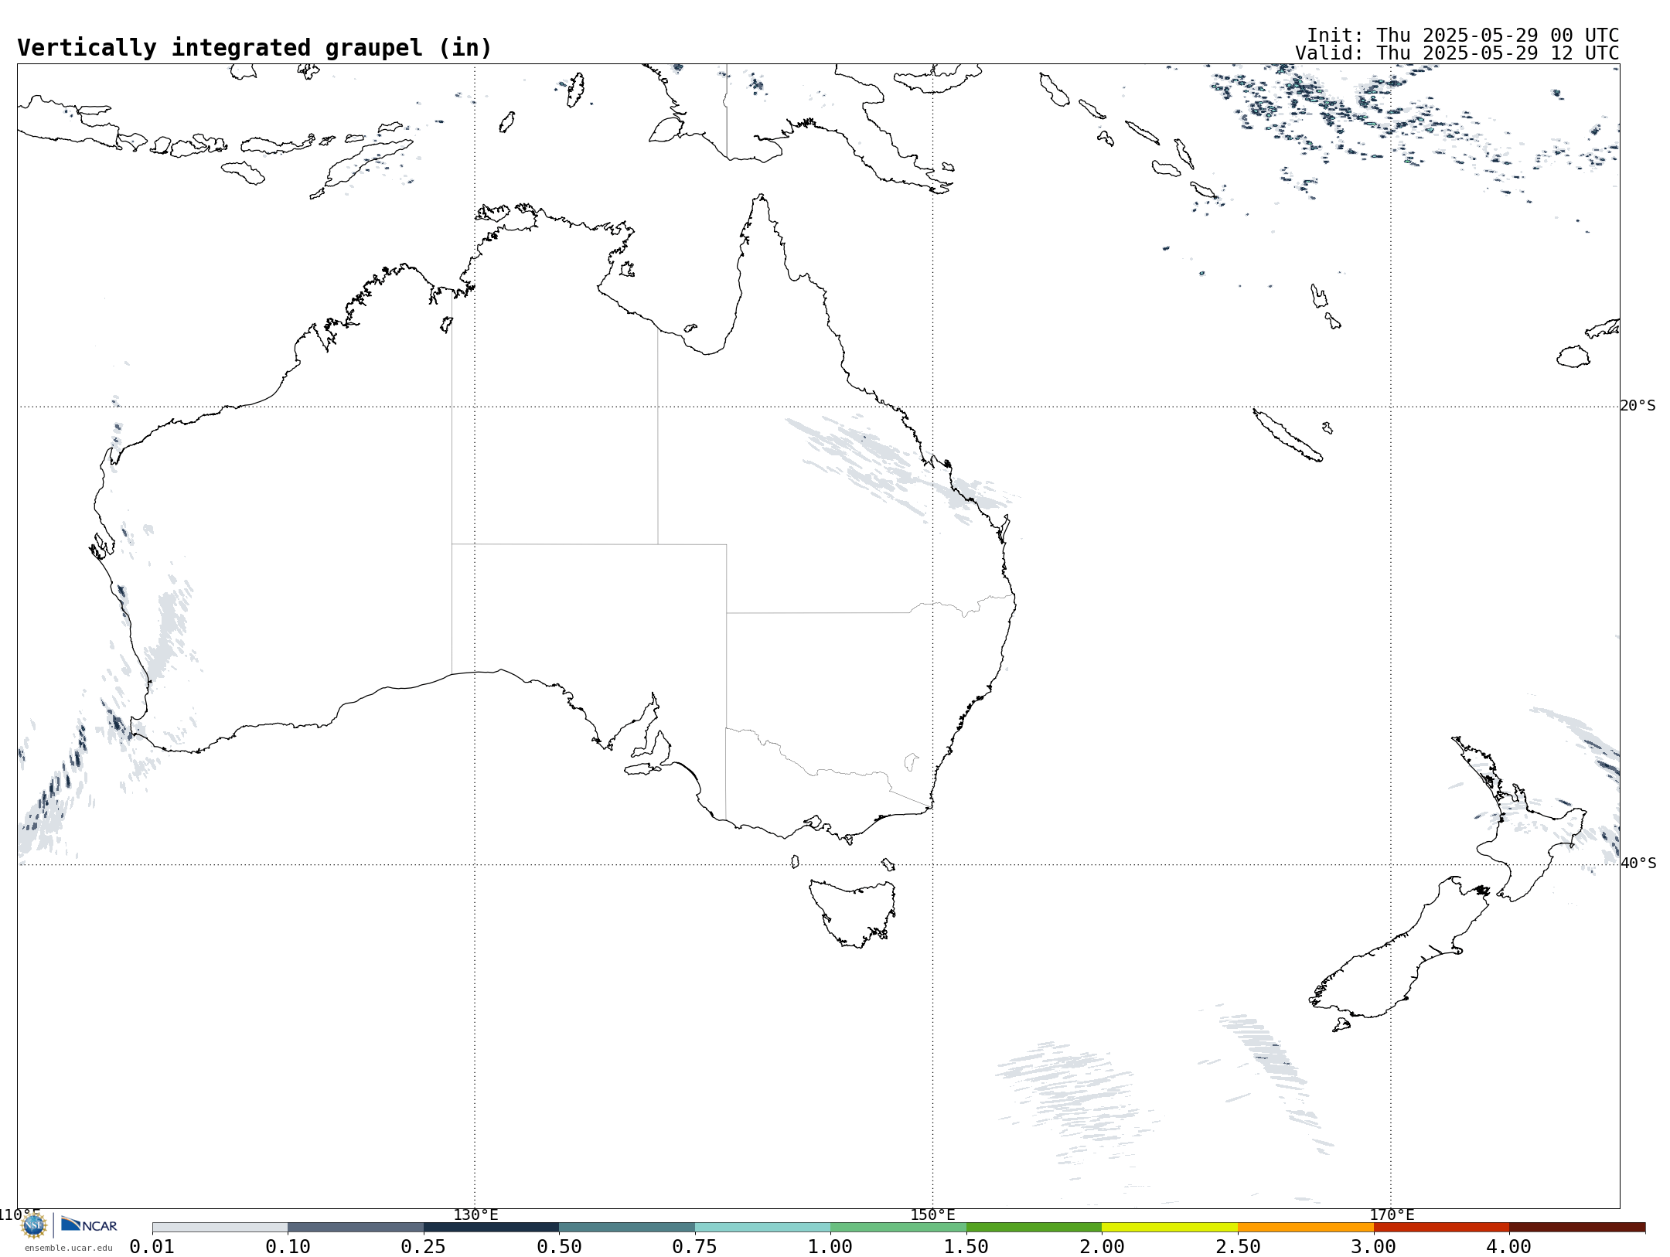Select the teal 0.50 color swatch
This screenshot has width=1670, height=1257.
(627, 1228)
